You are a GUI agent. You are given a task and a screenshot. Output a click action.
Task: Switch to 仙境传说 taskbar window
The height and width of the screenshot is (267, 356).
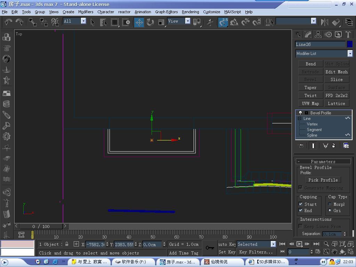click(223, 262)
